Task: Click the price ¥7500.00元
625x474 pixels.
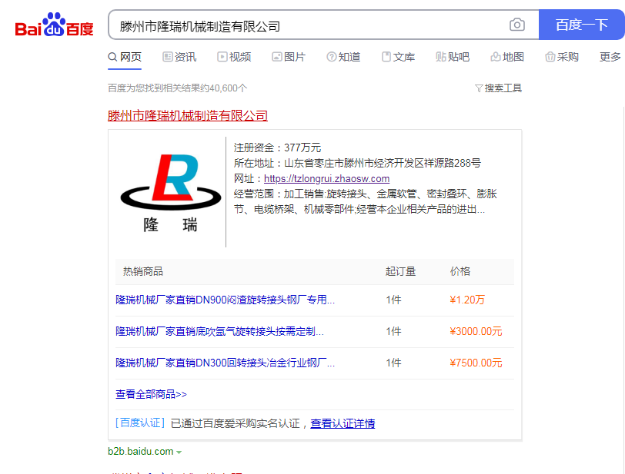Action: [476, 363]
